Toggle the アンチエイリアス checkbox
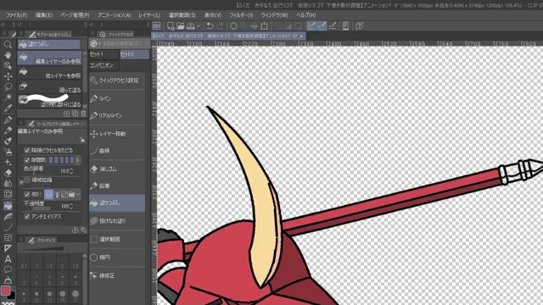The image size is (543, 305). tap(27, 217)
